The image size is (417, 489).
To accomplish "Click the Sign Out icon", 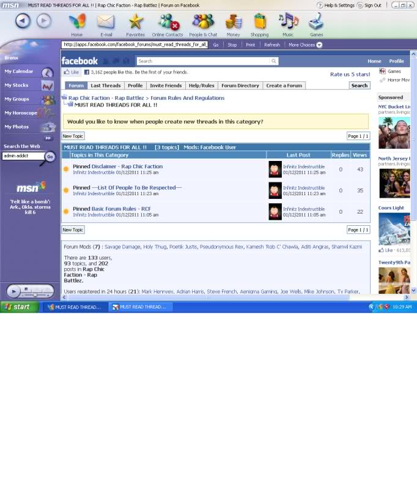I will [360, 6].
